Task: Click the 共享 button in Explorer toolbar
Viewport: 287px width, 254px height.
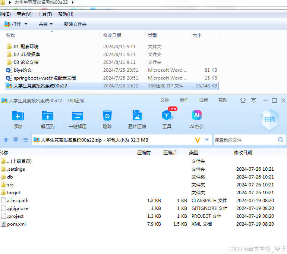Action: pyautogui.click(x=43, y=24)
